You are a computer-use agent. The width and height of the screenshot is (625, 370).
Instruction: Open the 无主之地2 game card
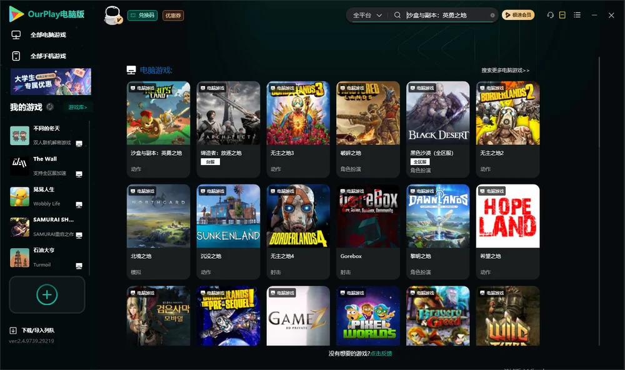pyautogui.click(x=507, y=129)
